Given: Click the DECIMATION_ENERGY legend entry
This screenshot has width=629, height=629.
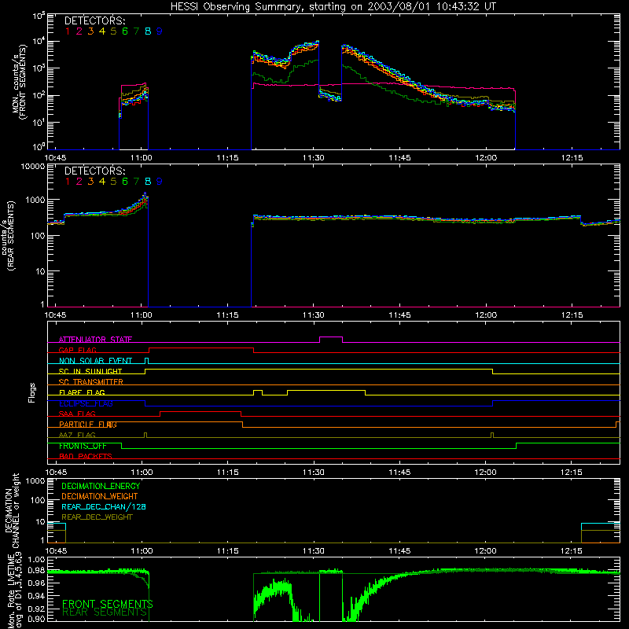Looking at the screenshot, I should 101,486.
